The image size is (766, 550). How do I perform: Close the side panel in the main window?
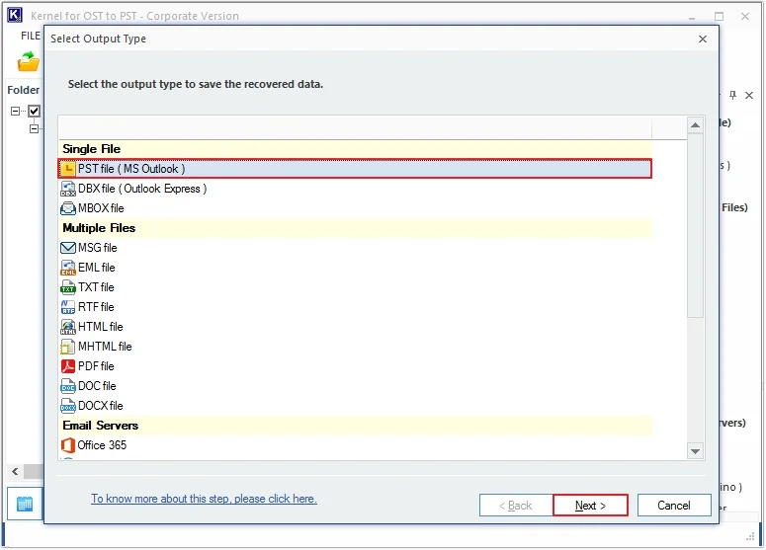749,95
